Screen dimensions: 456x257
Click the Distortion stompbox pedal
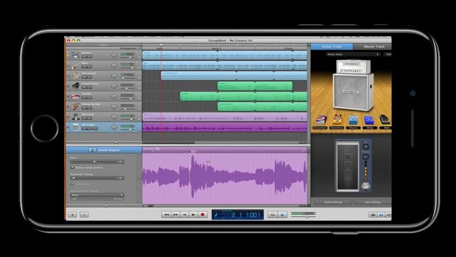coord(320,121)
